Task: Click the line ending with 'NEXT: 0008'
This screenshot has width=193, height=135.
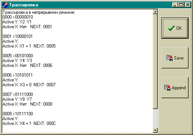Action: pos(28,104)
